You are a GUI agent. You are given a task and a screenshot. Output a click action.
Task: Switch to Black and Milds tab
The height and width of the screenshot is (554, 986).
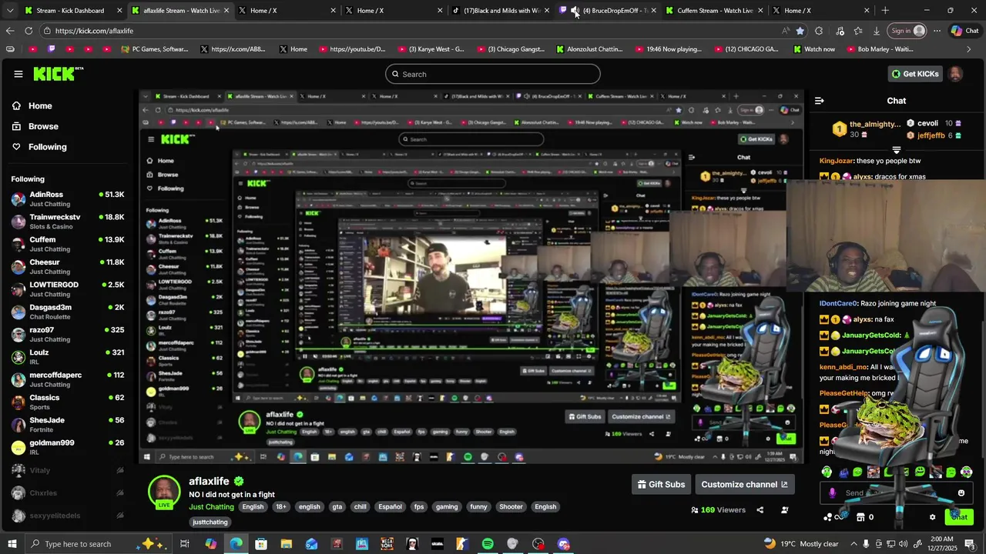[x=501, y=11]
